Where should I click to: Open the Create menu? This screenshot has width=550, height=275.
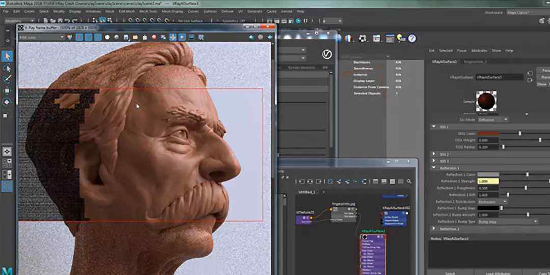(30, 12)
